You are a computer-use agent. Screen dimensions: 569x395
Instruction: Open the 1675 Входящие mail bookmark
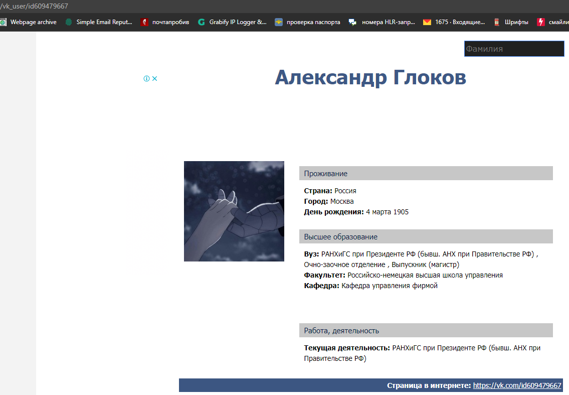pyautogui.click(x=454, y=22)
